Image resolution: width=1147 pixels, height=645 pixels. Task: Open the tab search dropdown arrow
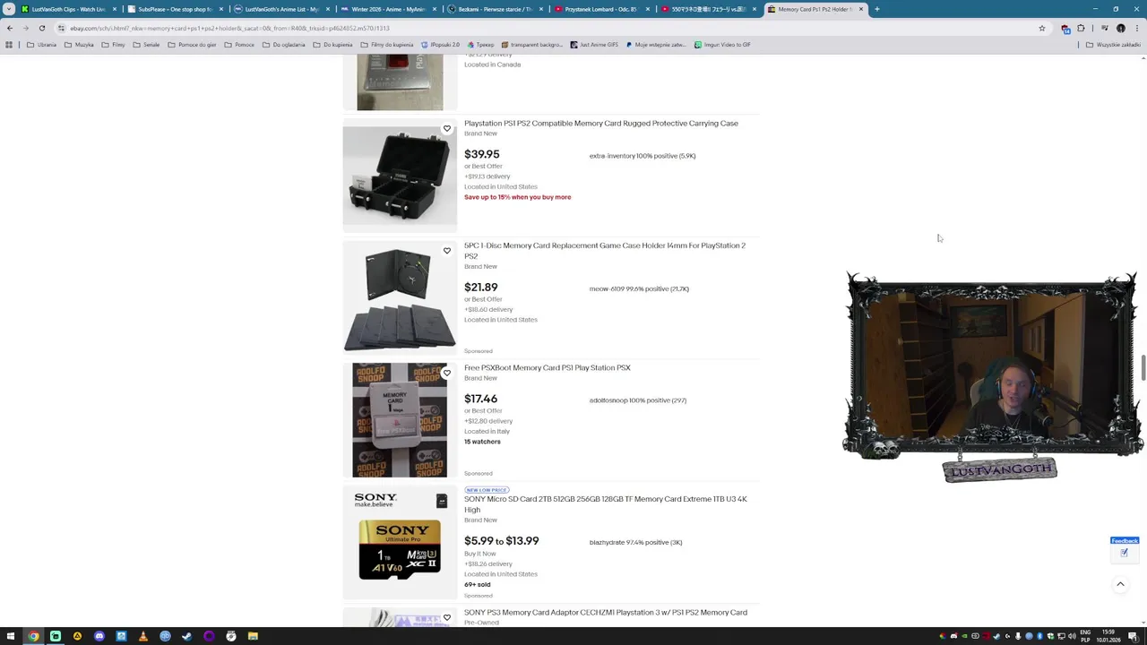coord(9,9)
